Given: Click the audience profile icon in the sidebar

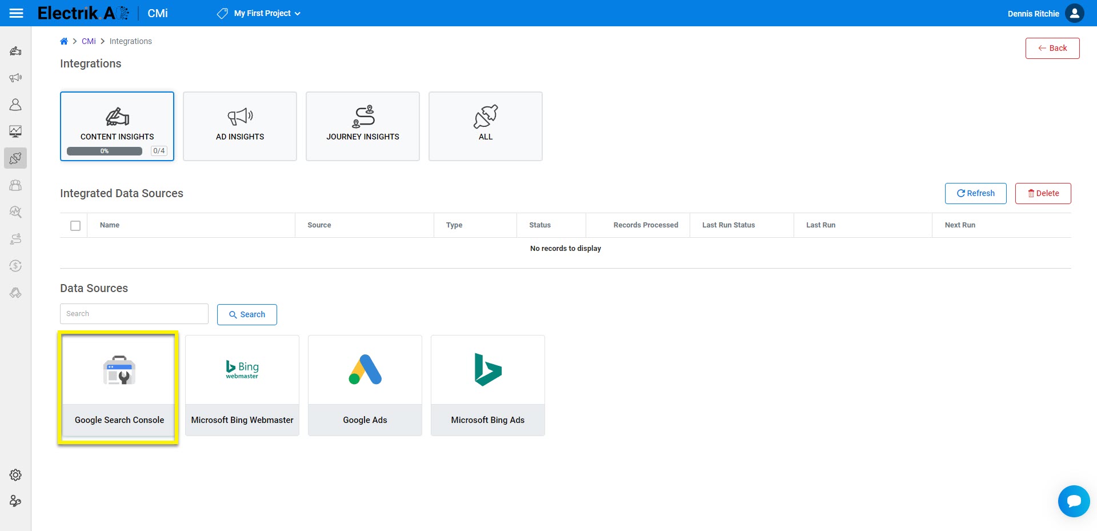Looking at the screenshot, I should (x=15, y=105).
